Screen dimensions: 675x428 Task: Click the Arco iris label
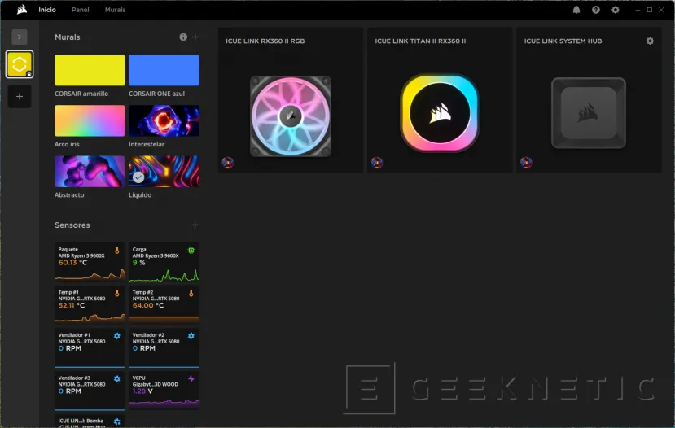[67, 144]
